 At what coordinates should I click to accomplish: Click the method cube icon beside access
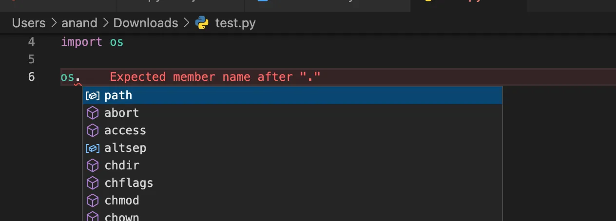click(93, 130)
